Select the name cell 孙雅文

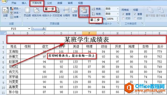(x=14, y=56)
